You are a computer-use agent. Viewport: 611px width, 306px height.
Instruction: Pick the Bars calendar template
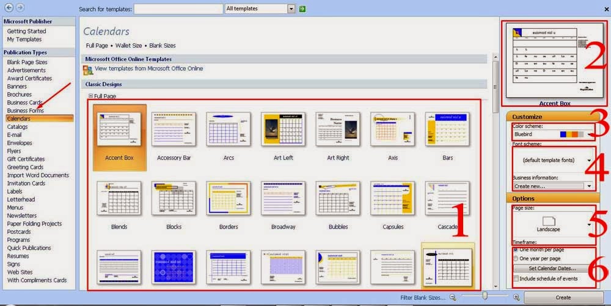coord(447,129)
